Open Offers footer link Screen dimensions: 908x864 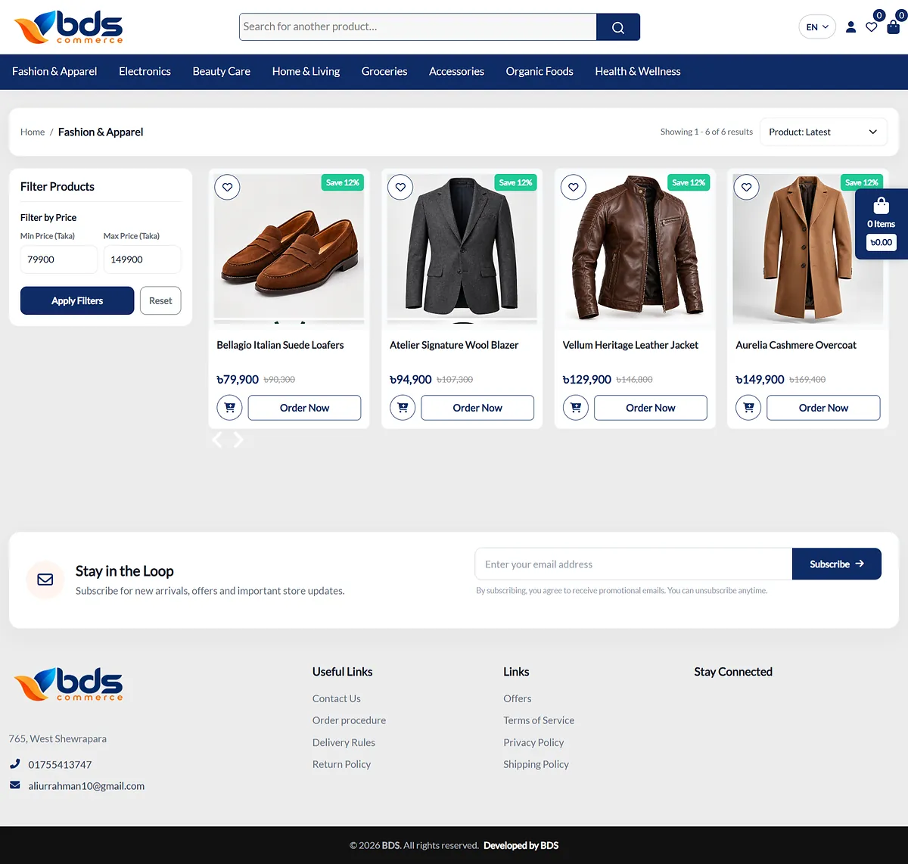coord(518,698)
